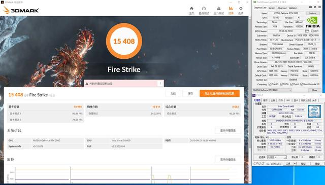
Task: Click the monitoring graph in 3DMark
Action: [124, 175]
